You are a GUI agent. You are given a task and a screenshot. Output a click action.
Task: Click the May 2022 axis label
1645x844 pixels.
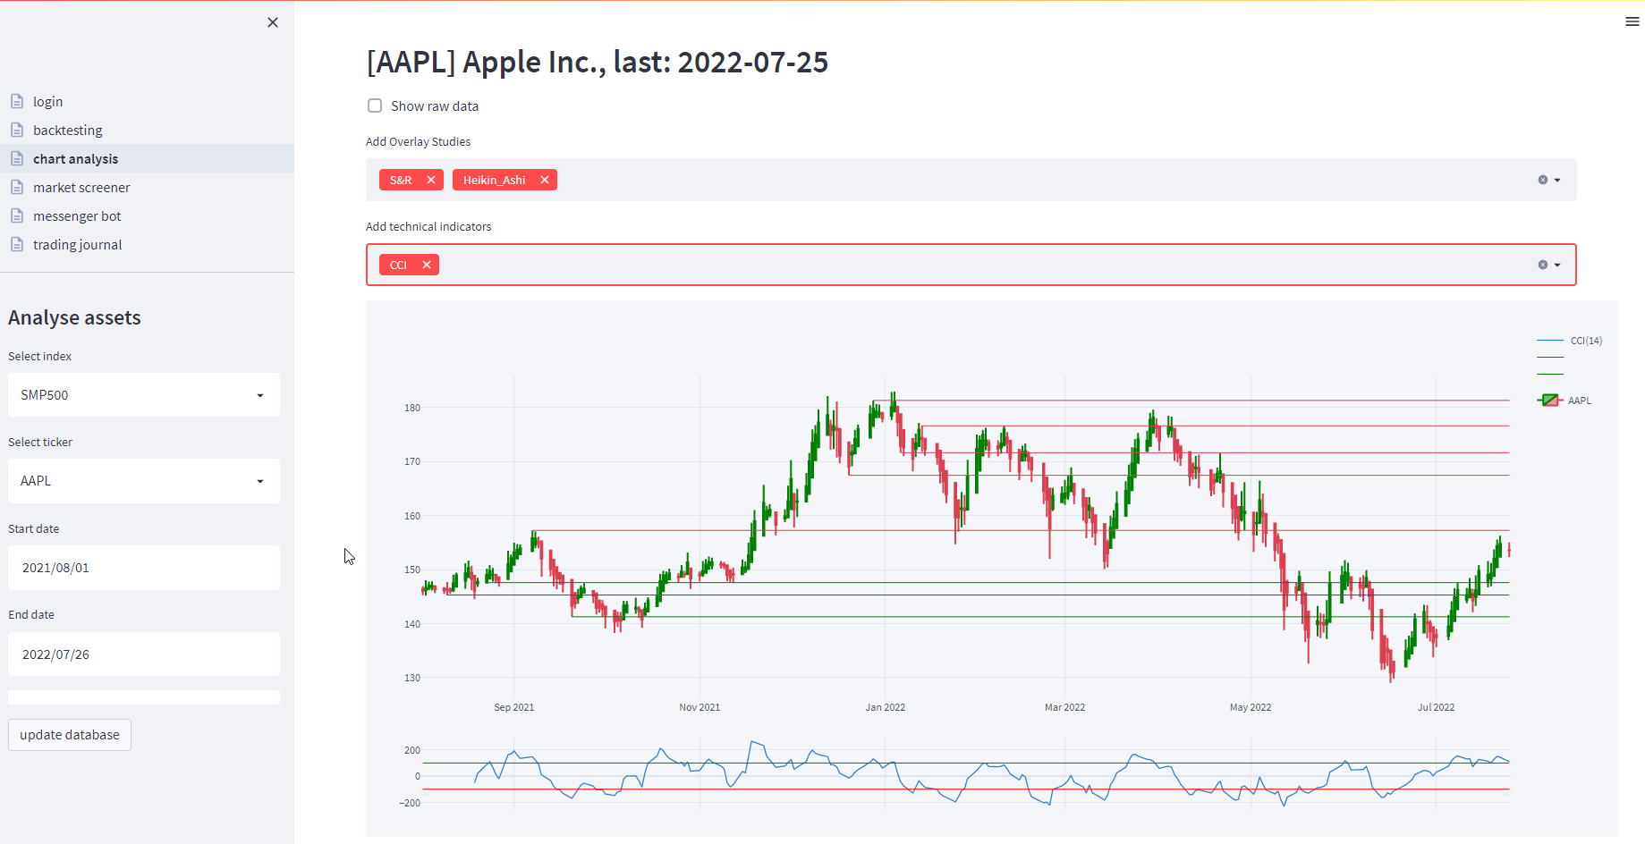click(x=1251, y=707)
